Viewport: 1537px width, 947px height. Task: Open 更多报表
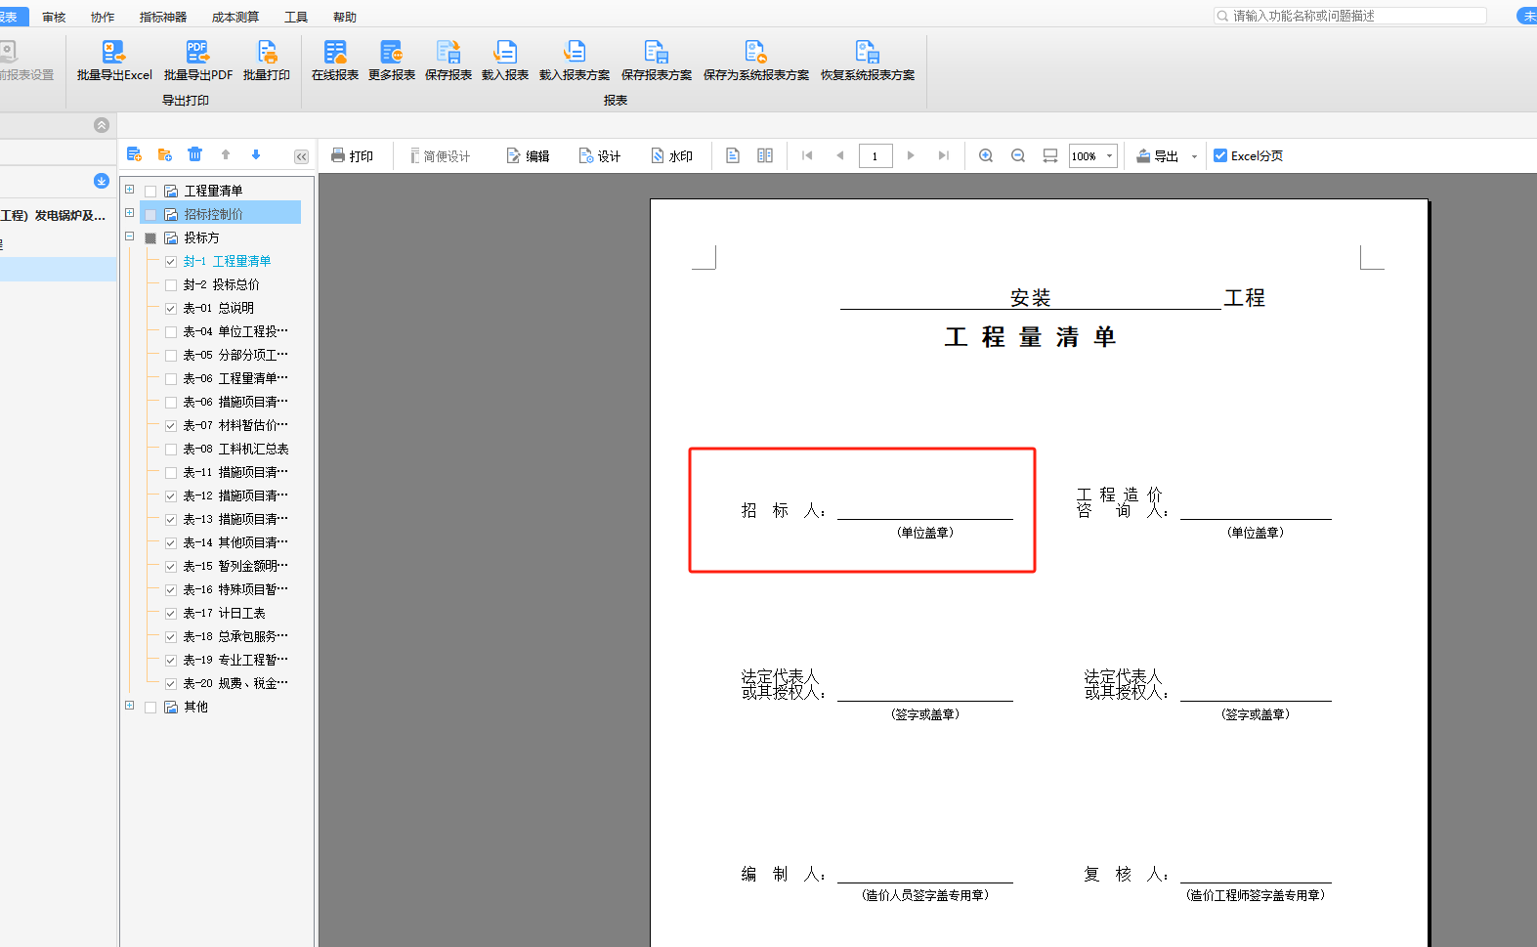point(392,61)
